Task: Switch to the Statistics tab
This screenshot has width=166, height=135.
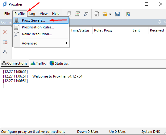Action: (x=59, y=63)
